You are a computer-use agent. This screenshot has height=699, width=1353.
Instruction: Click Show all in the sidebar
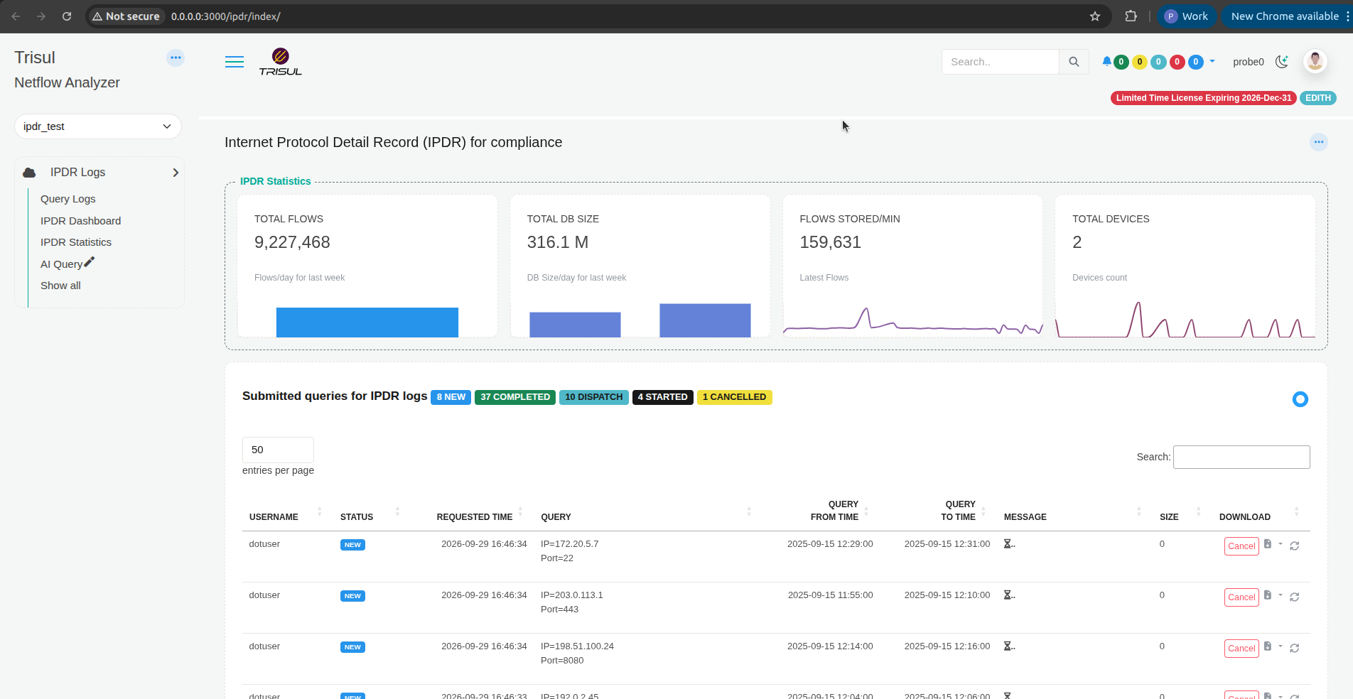click(60, 286)
